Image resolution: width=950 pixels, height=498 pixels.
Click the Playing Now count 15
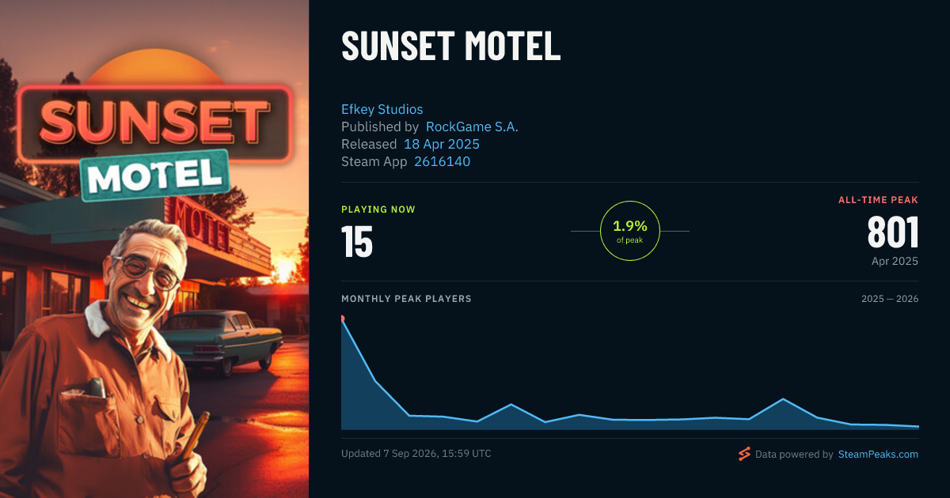tap(357, 242)
